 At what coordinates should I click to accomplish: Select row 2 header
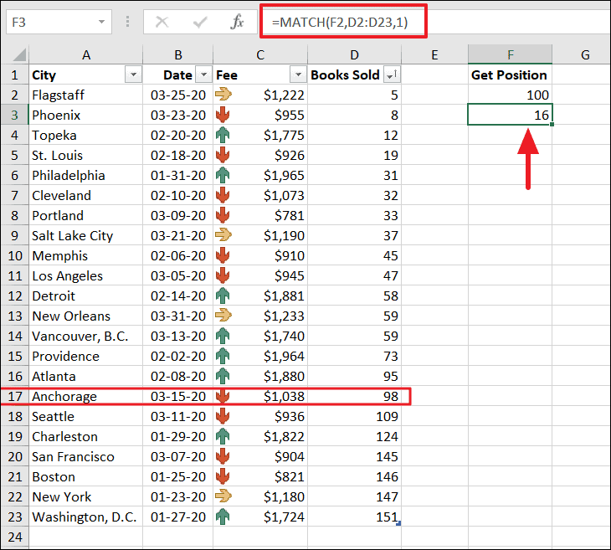tap(15, 95)
